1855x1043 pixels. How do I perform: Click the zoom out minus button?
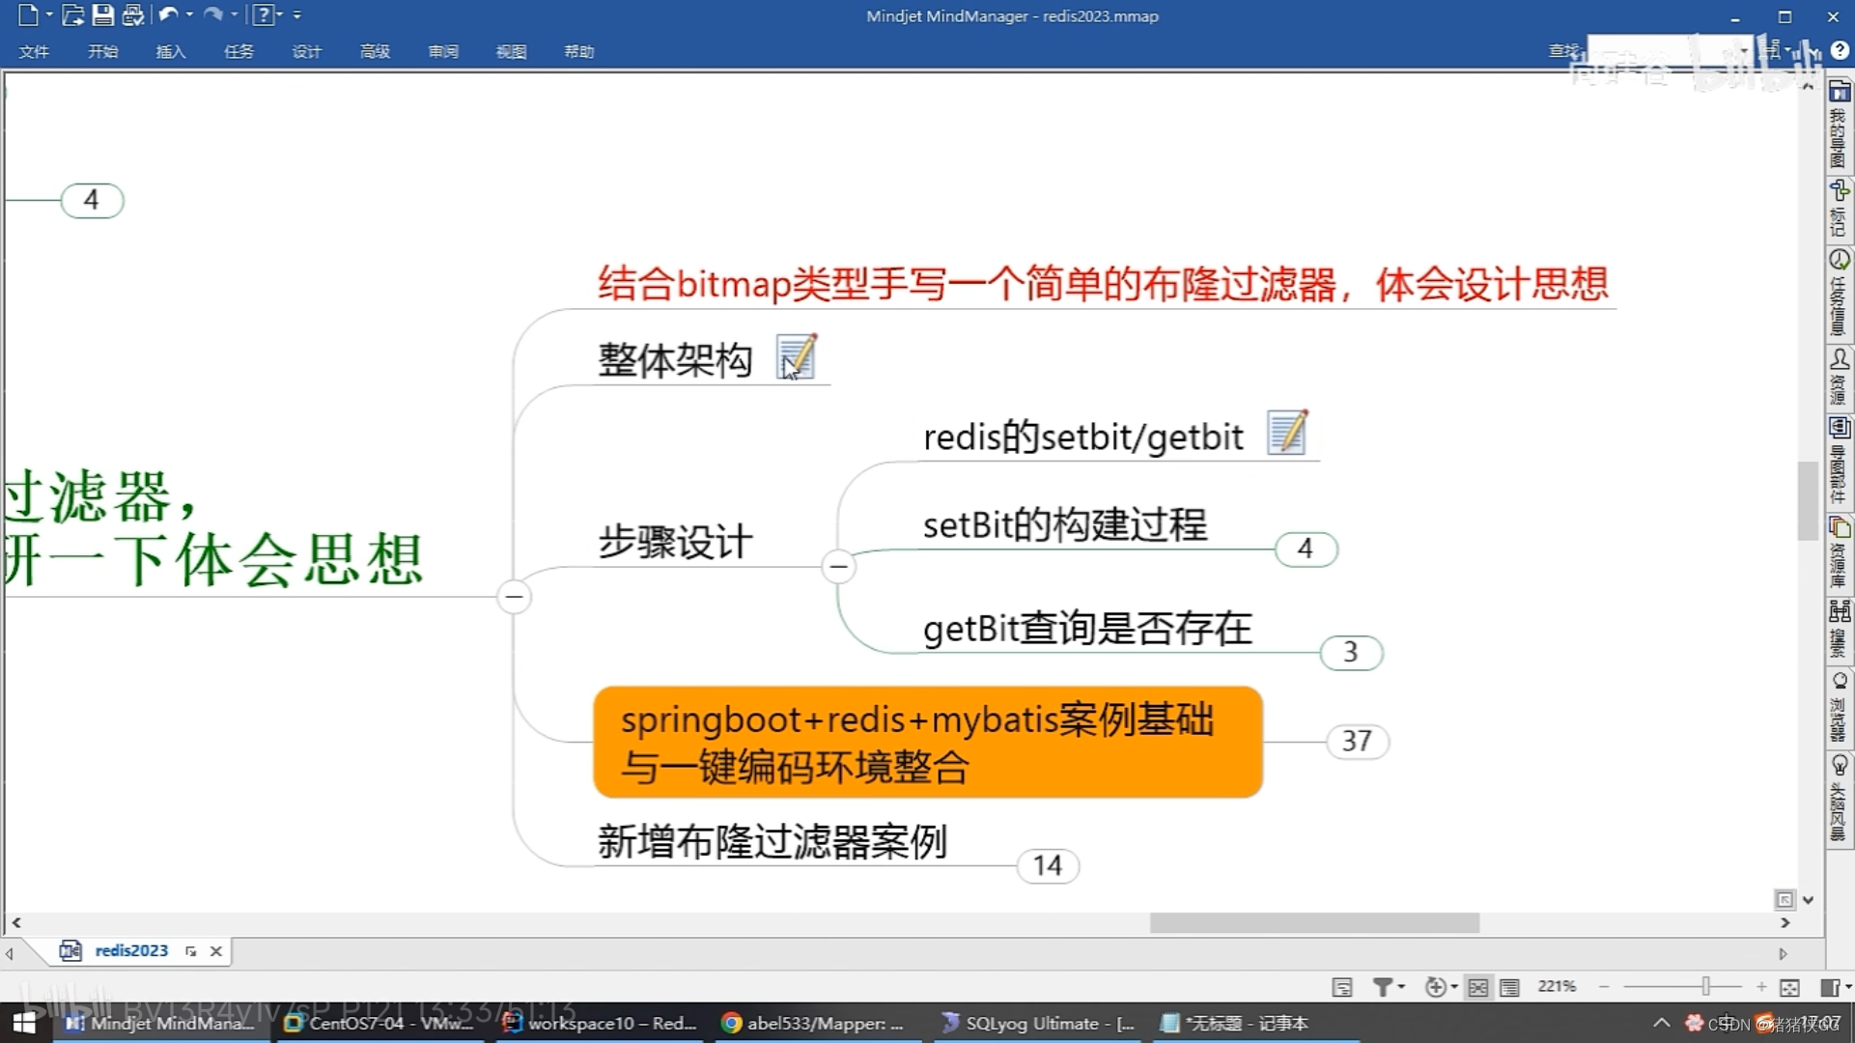tap(1604, 987)
